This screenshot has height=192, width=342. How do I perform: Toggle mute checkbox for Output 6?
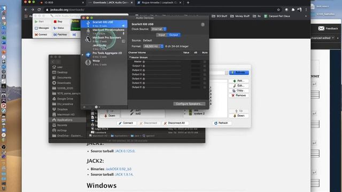[x=205, y=87]
